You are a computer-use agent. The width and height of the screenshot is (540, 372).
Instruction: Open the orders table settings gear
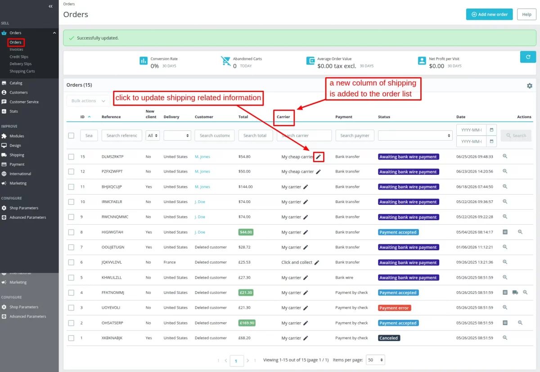(530, 85)
